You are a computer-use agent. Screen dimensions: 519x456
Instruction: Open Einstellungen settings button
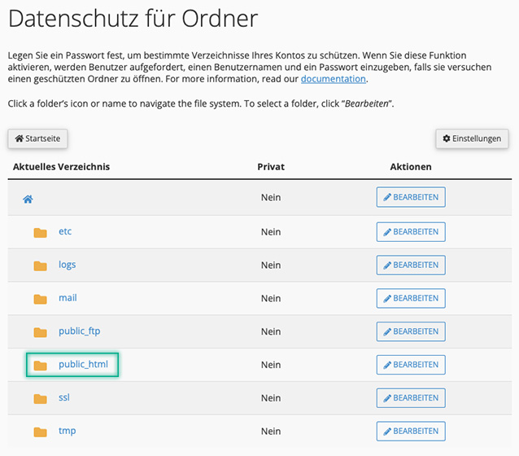pyautogui.click(x=472, y=138)
